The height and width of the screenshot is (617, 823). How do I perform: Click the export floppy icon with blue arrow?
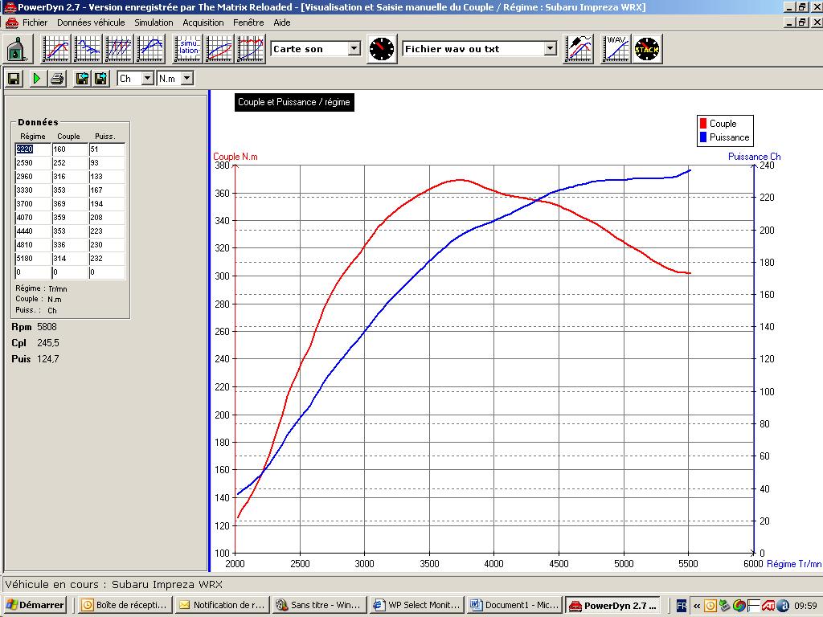point(100,79)
